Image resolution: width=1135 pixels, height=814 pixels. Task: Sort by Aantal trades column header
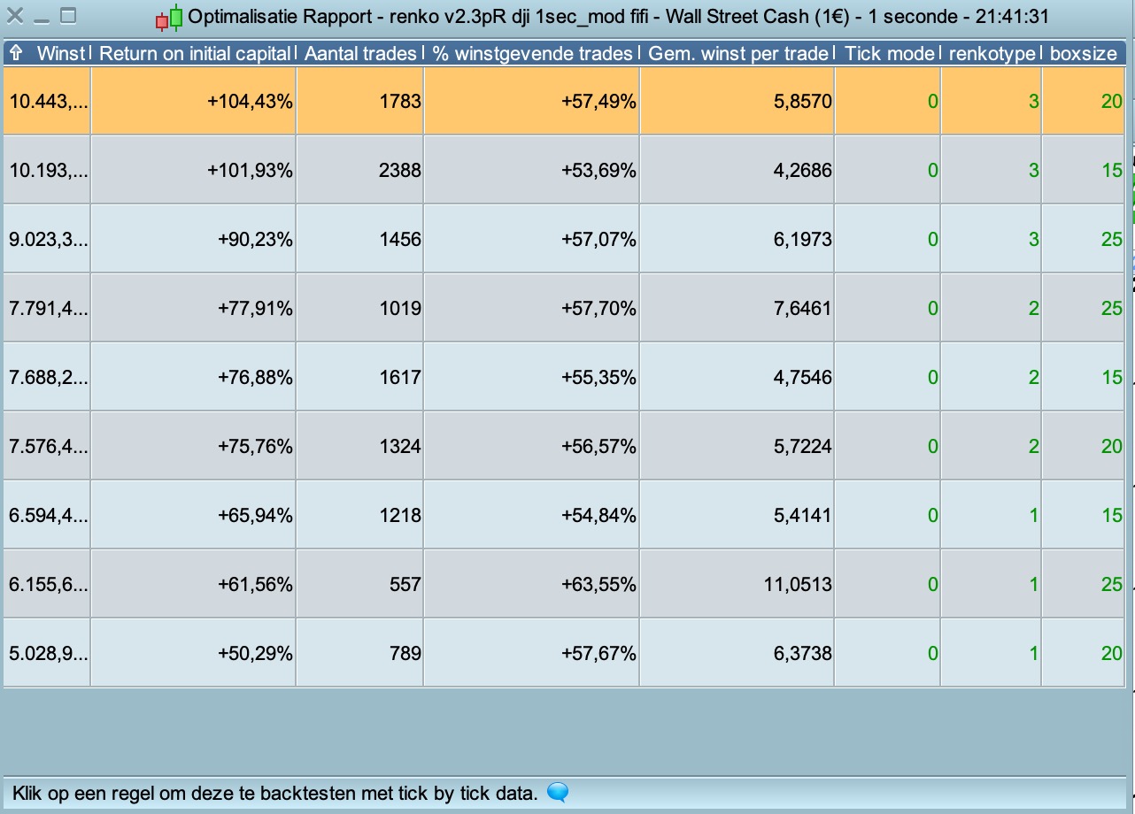[359, 53]
